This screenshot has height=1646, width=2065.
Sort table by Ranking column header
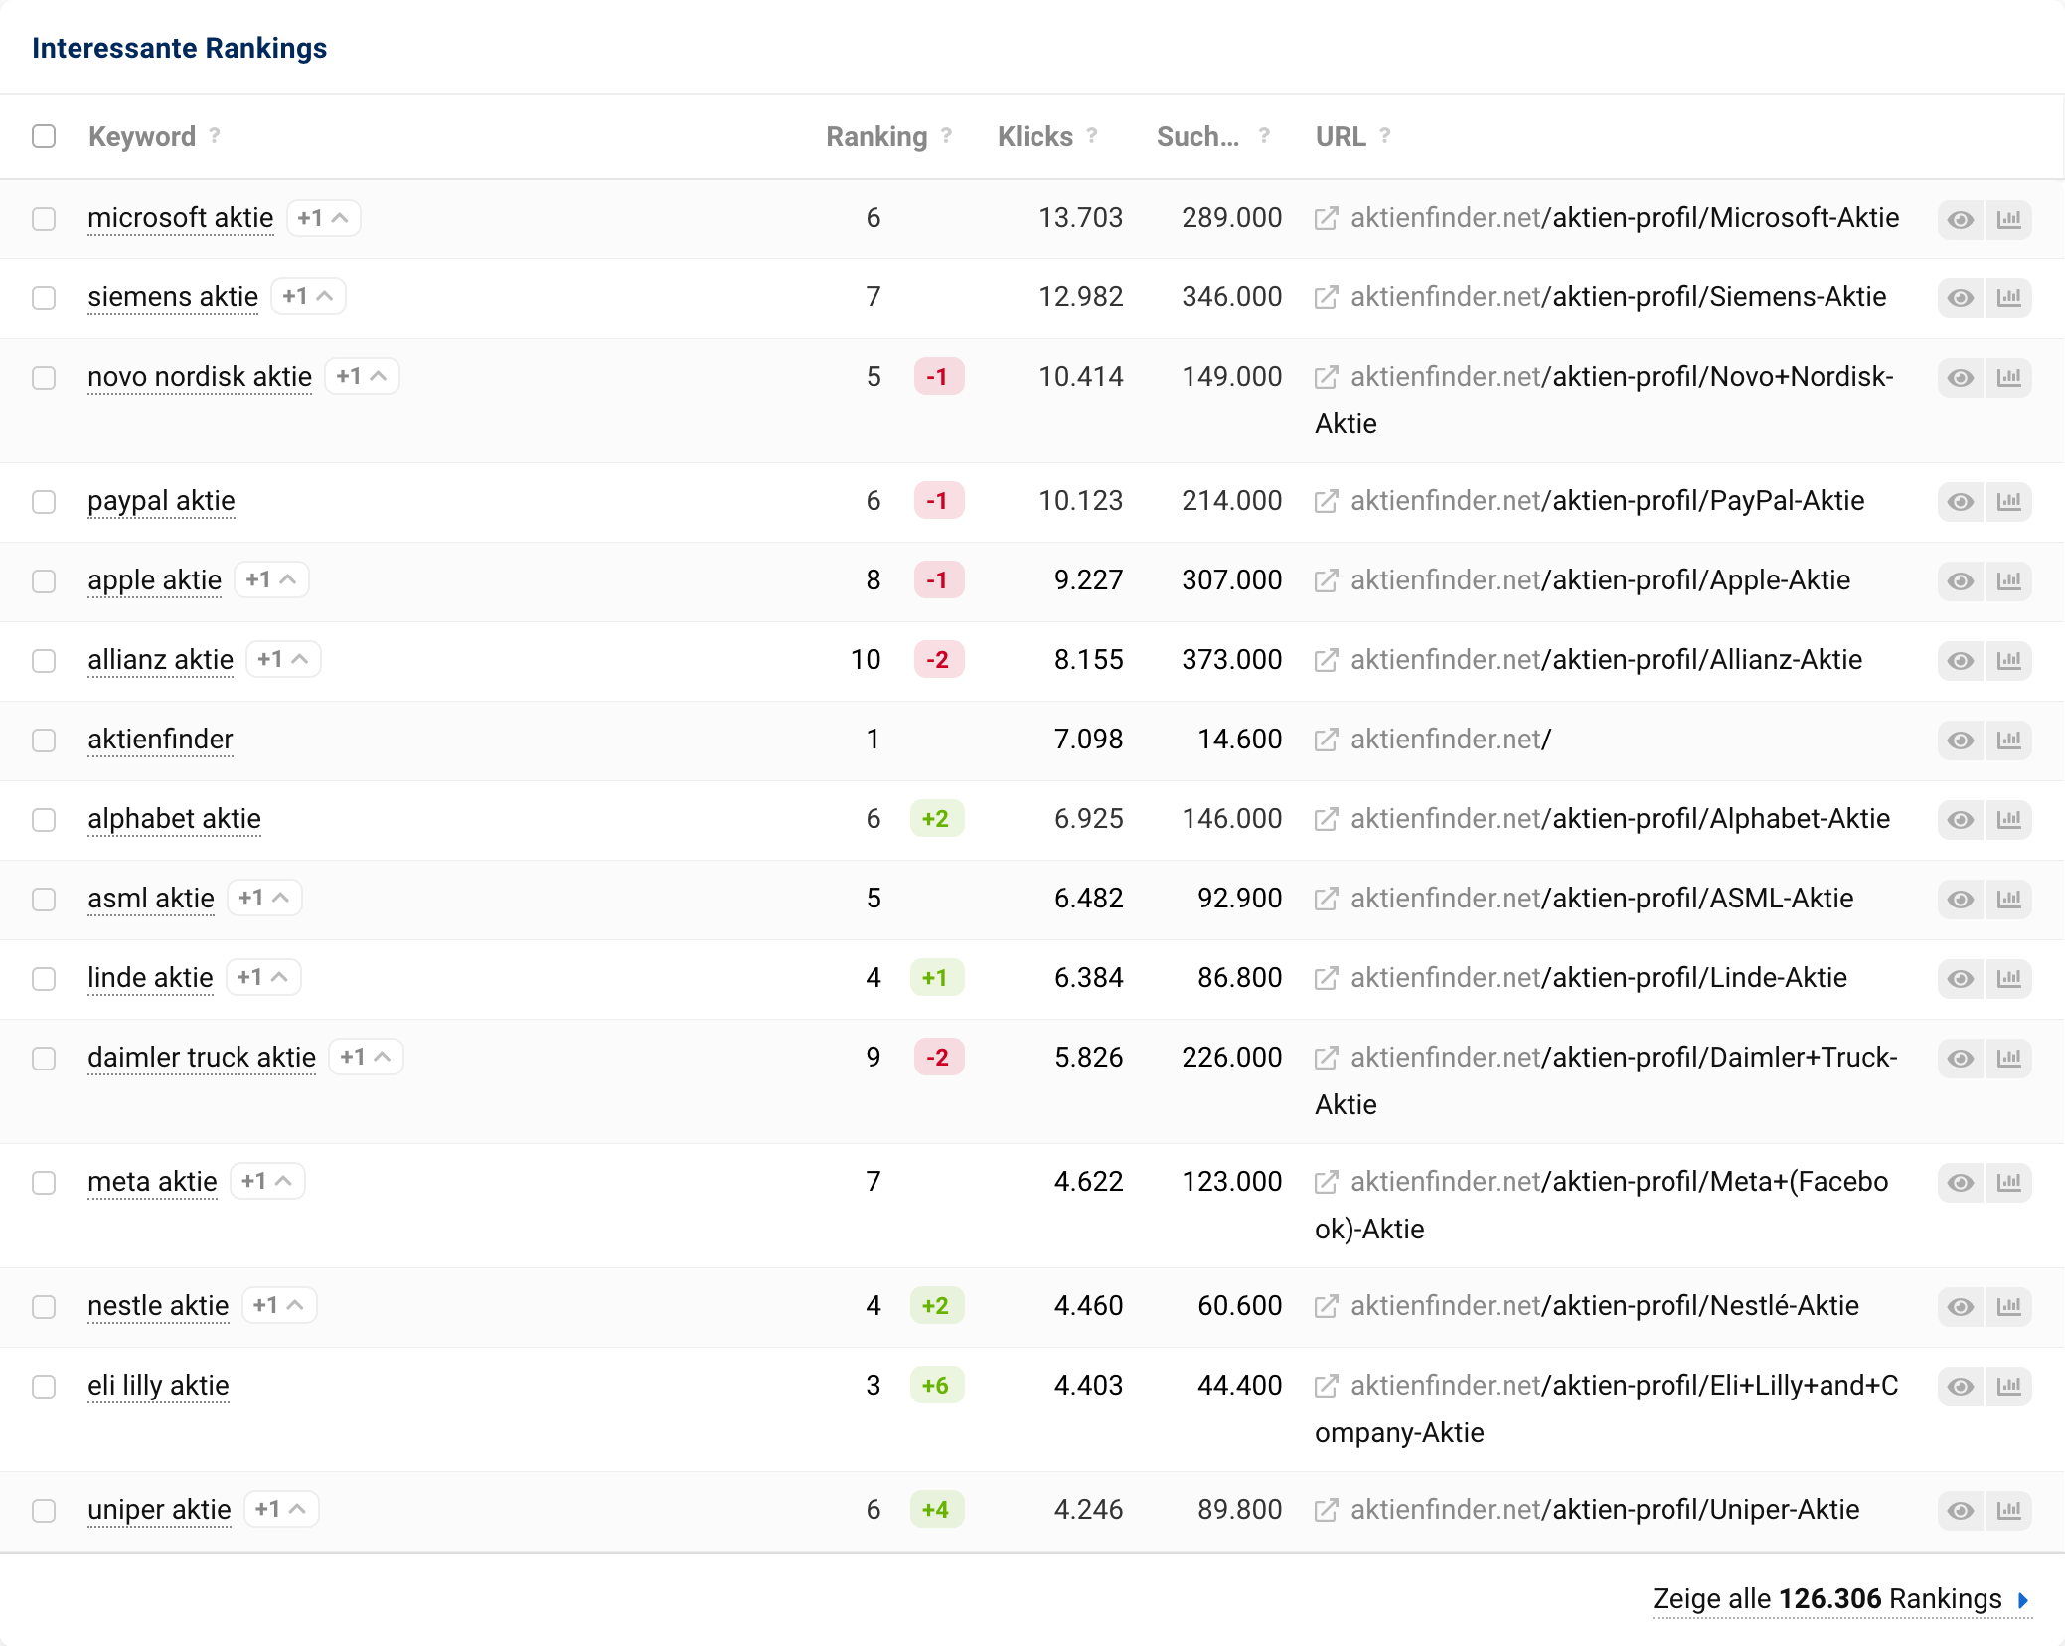(876, 136)
